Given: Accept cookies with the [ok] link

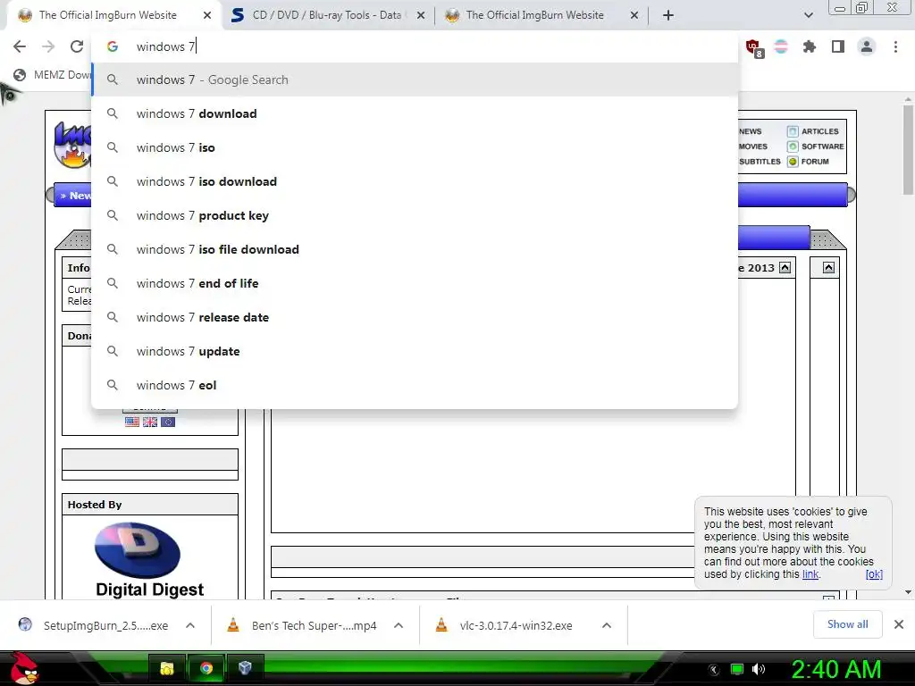Looking at the screenshot, I should point(874,574).
